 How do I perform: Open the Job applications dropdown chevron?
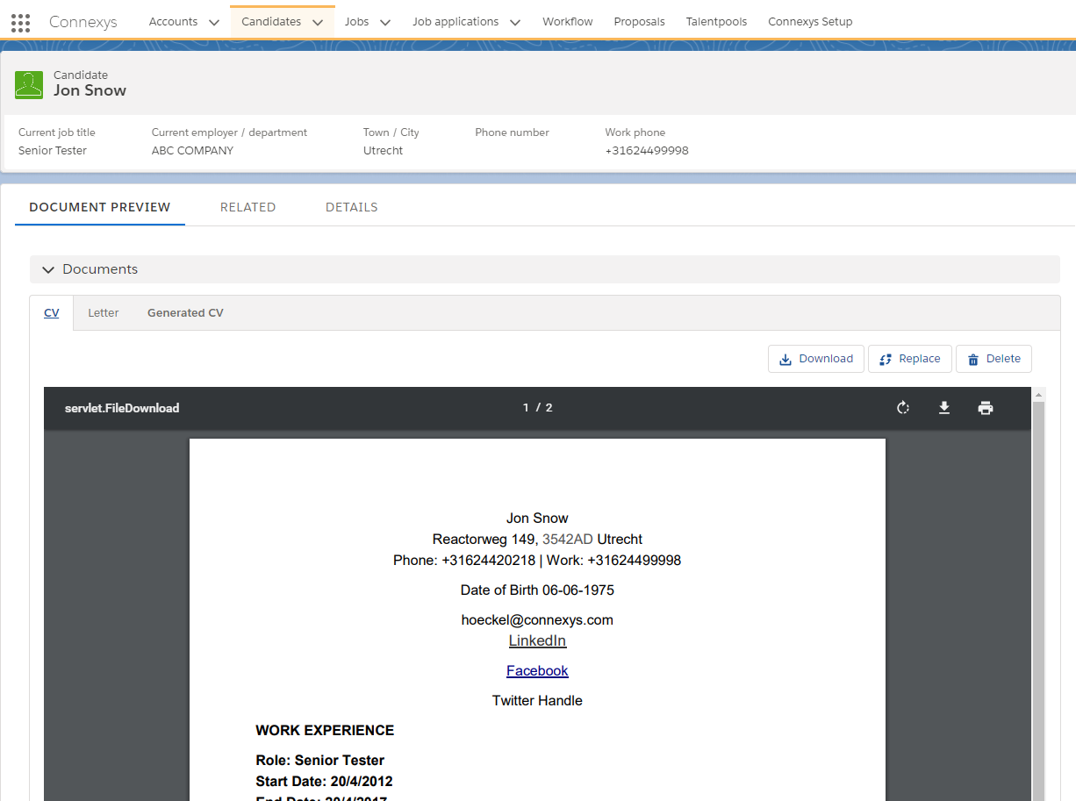click(x=515, y=23)
